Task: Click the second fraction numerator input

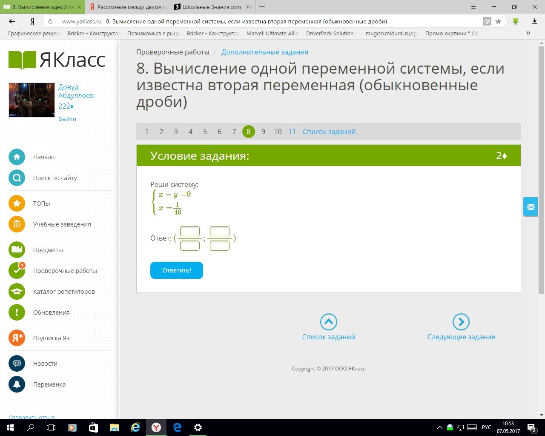Action: tap(220, 231)
